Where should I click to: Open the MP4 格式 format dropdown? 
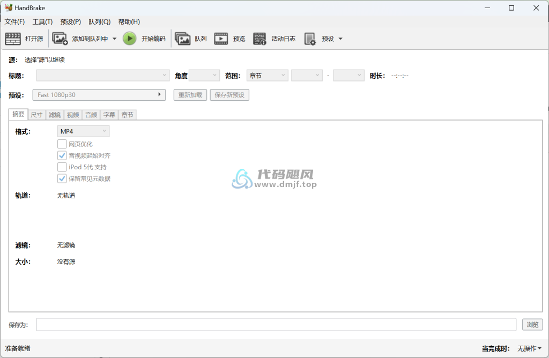pos(83,131)
